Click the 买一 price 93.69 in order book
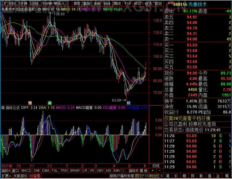The height and width of the screenshot is (179, 232). [192, 45]
